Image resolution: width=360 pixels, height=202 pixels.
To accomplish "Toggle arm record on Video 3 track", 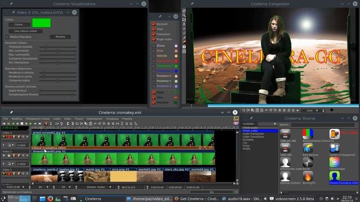I will [9, 137].
